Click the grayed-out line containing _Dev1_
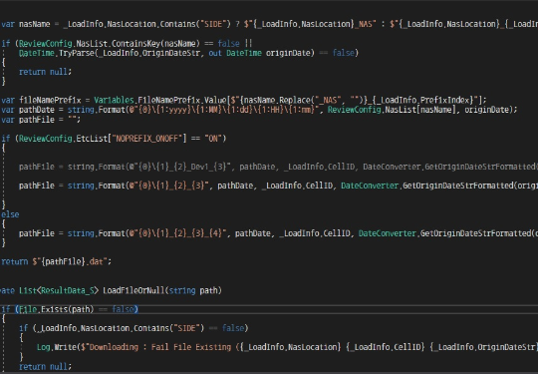 278,167
